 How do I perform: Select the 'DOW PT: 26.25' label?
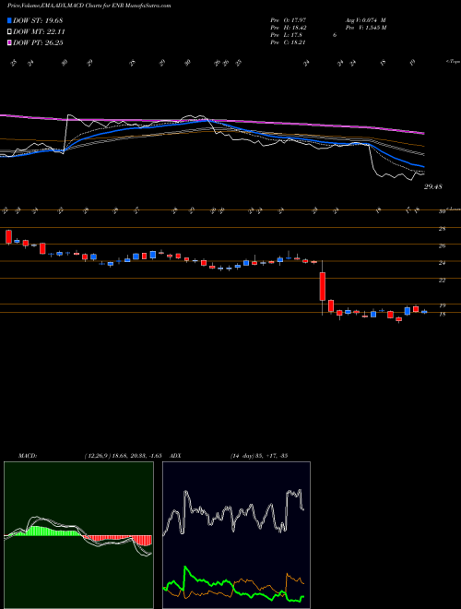coord(38,42)
